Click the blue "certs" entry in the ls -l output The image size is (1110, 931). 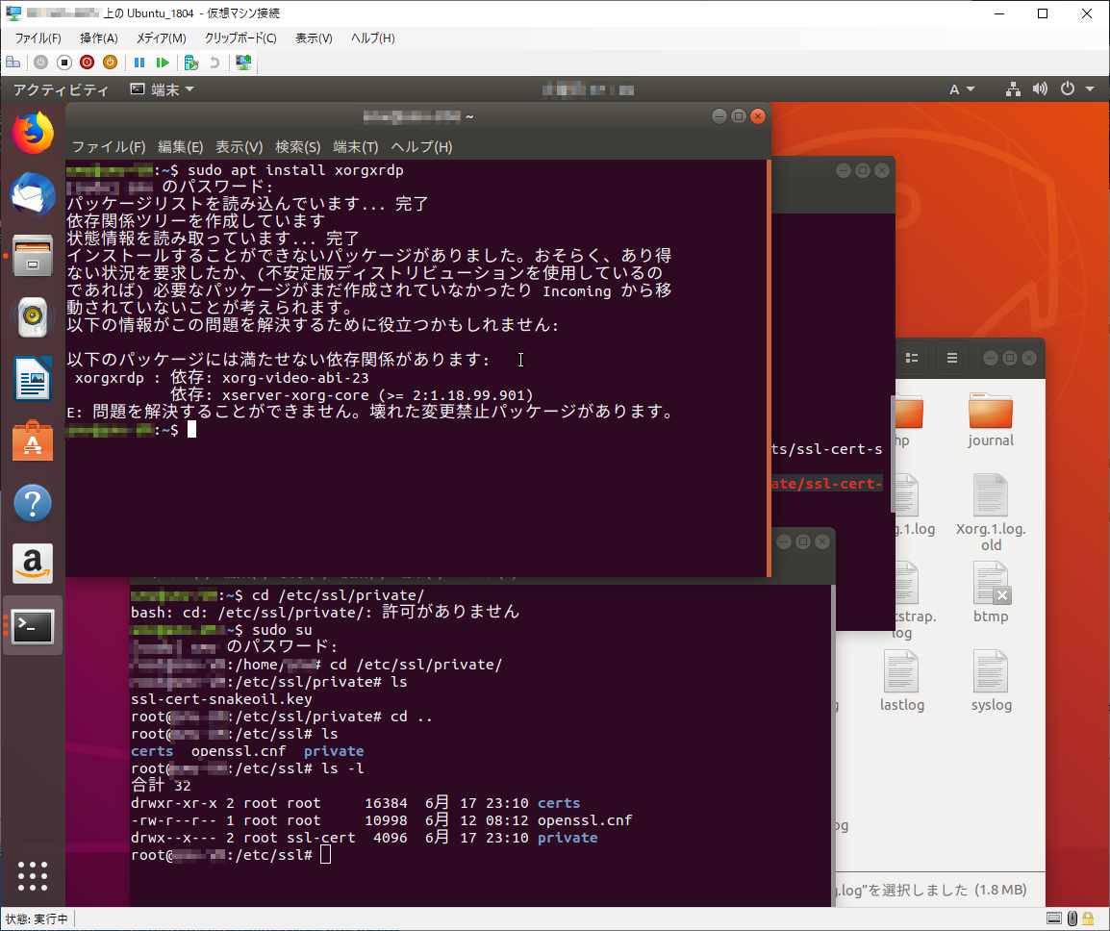pos(559,803)
